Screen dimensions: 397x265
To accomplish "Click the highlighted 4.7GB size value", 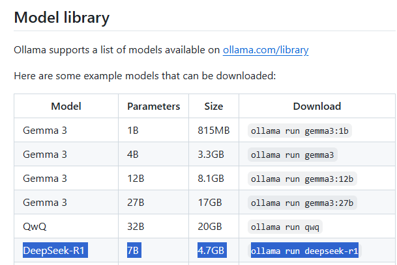I will (x=212, y=250).
